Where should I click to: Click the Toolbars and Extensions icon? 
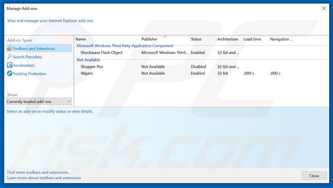click(9, 48)
